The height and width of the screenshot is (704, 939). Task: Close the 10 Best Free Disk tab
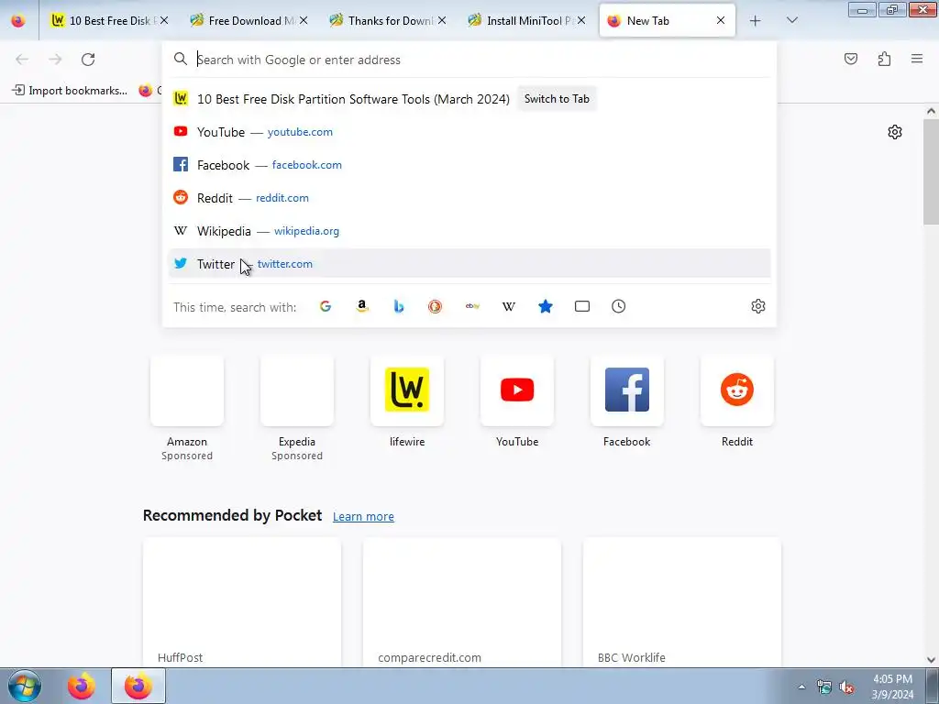pos(164,21)
